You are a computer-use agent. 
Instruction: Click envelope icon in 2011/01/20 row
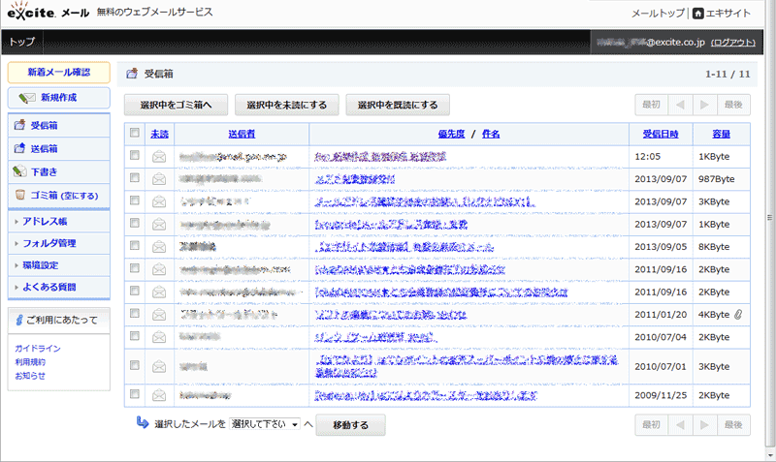pyautogui.click(x=159, y=314)
